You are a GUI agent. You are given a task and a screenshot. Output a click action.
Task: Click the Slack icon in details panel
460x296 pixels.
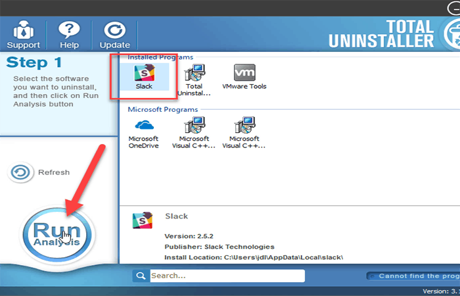[143, 220]
